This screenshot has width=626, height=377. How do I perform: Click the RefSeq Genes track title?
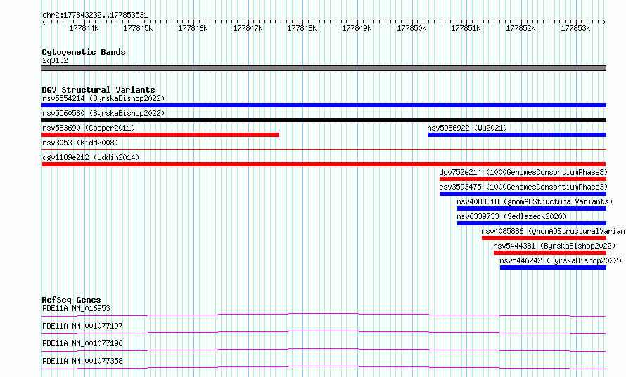click(x=71, y=300)
